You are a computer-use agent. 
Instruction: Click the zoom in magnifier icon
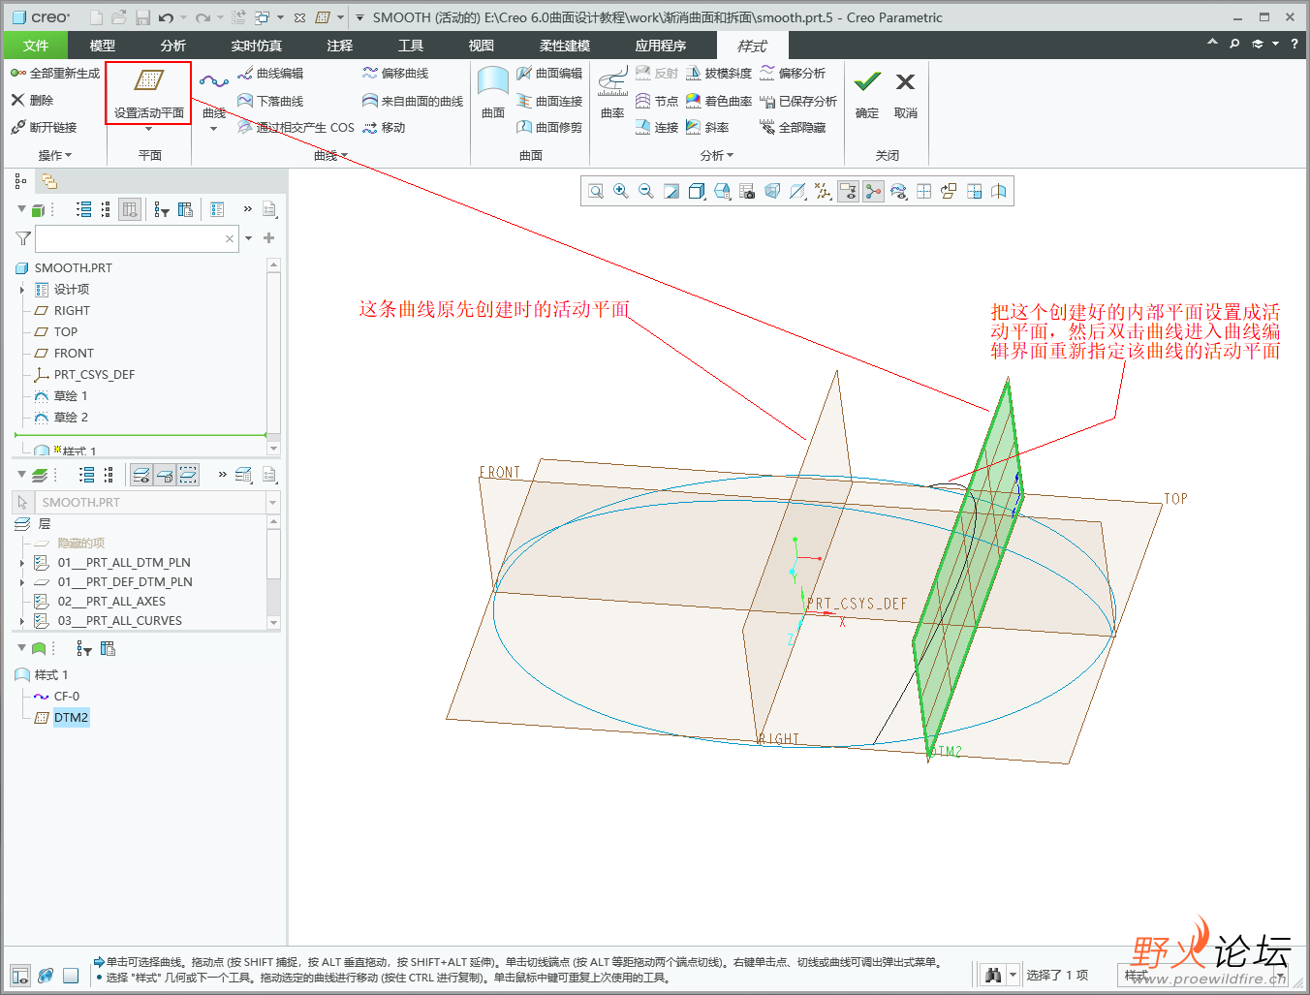point(621,192)
